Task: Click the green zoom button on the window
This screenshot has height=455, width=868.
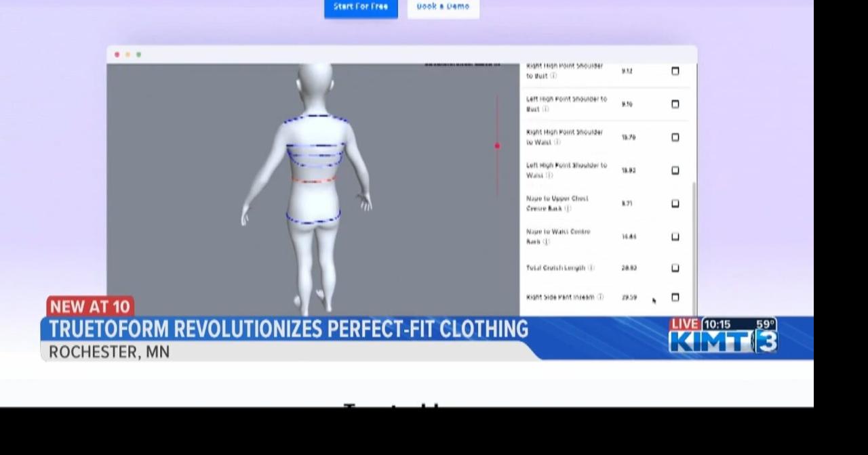Action: pos(138,54)
